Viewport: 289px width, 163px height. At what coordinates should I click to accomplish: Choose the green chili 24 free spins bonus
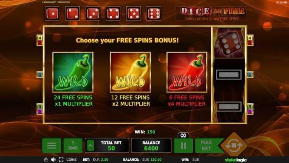(73, 72)
